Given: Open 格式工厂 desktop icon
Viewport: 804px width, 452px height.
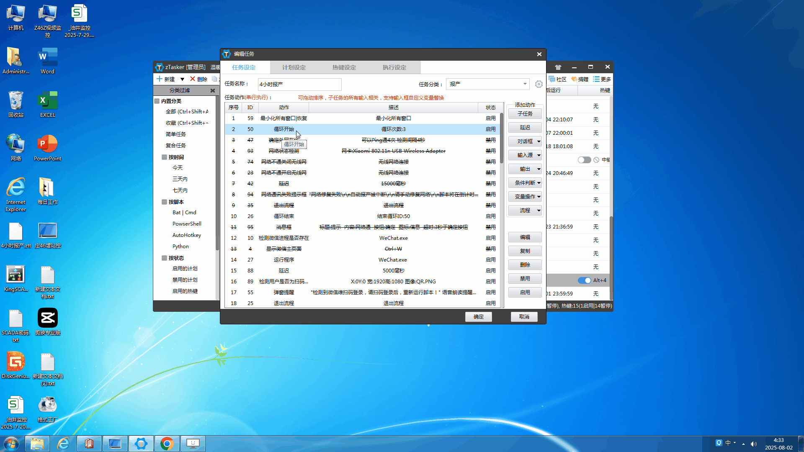Looking at the screenshot, I should [x=48, y=409].
